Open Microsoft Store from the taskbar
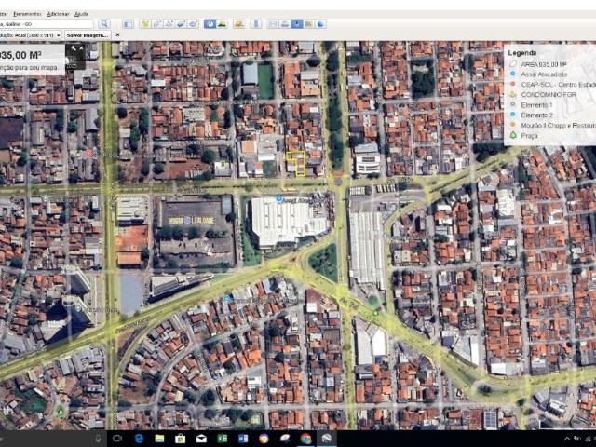596x447 pixels. [180, 439]
